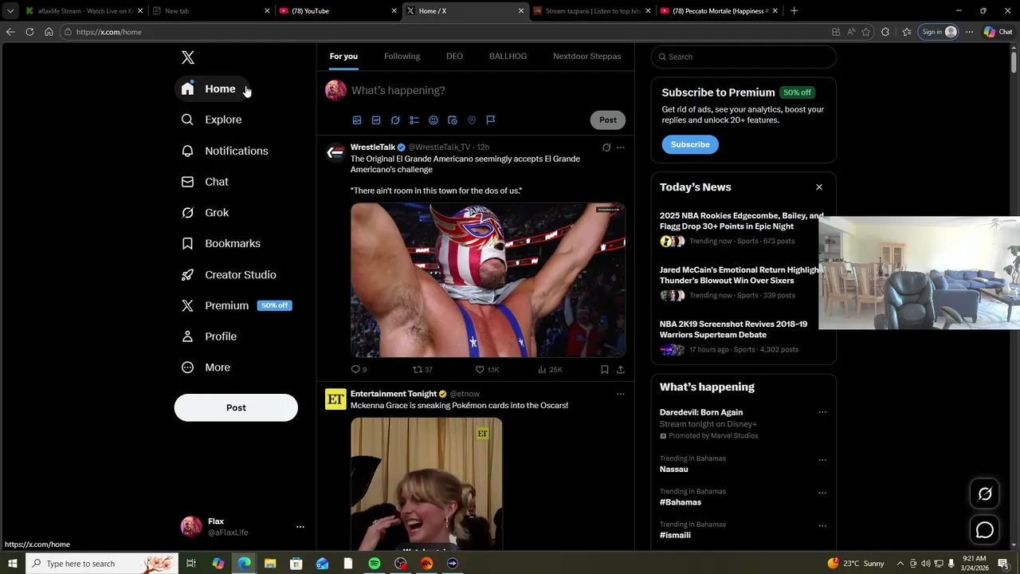Like the WrestleTalk post
The image size is (1020, 574).
pyautogui.click(x=487, y=370)
